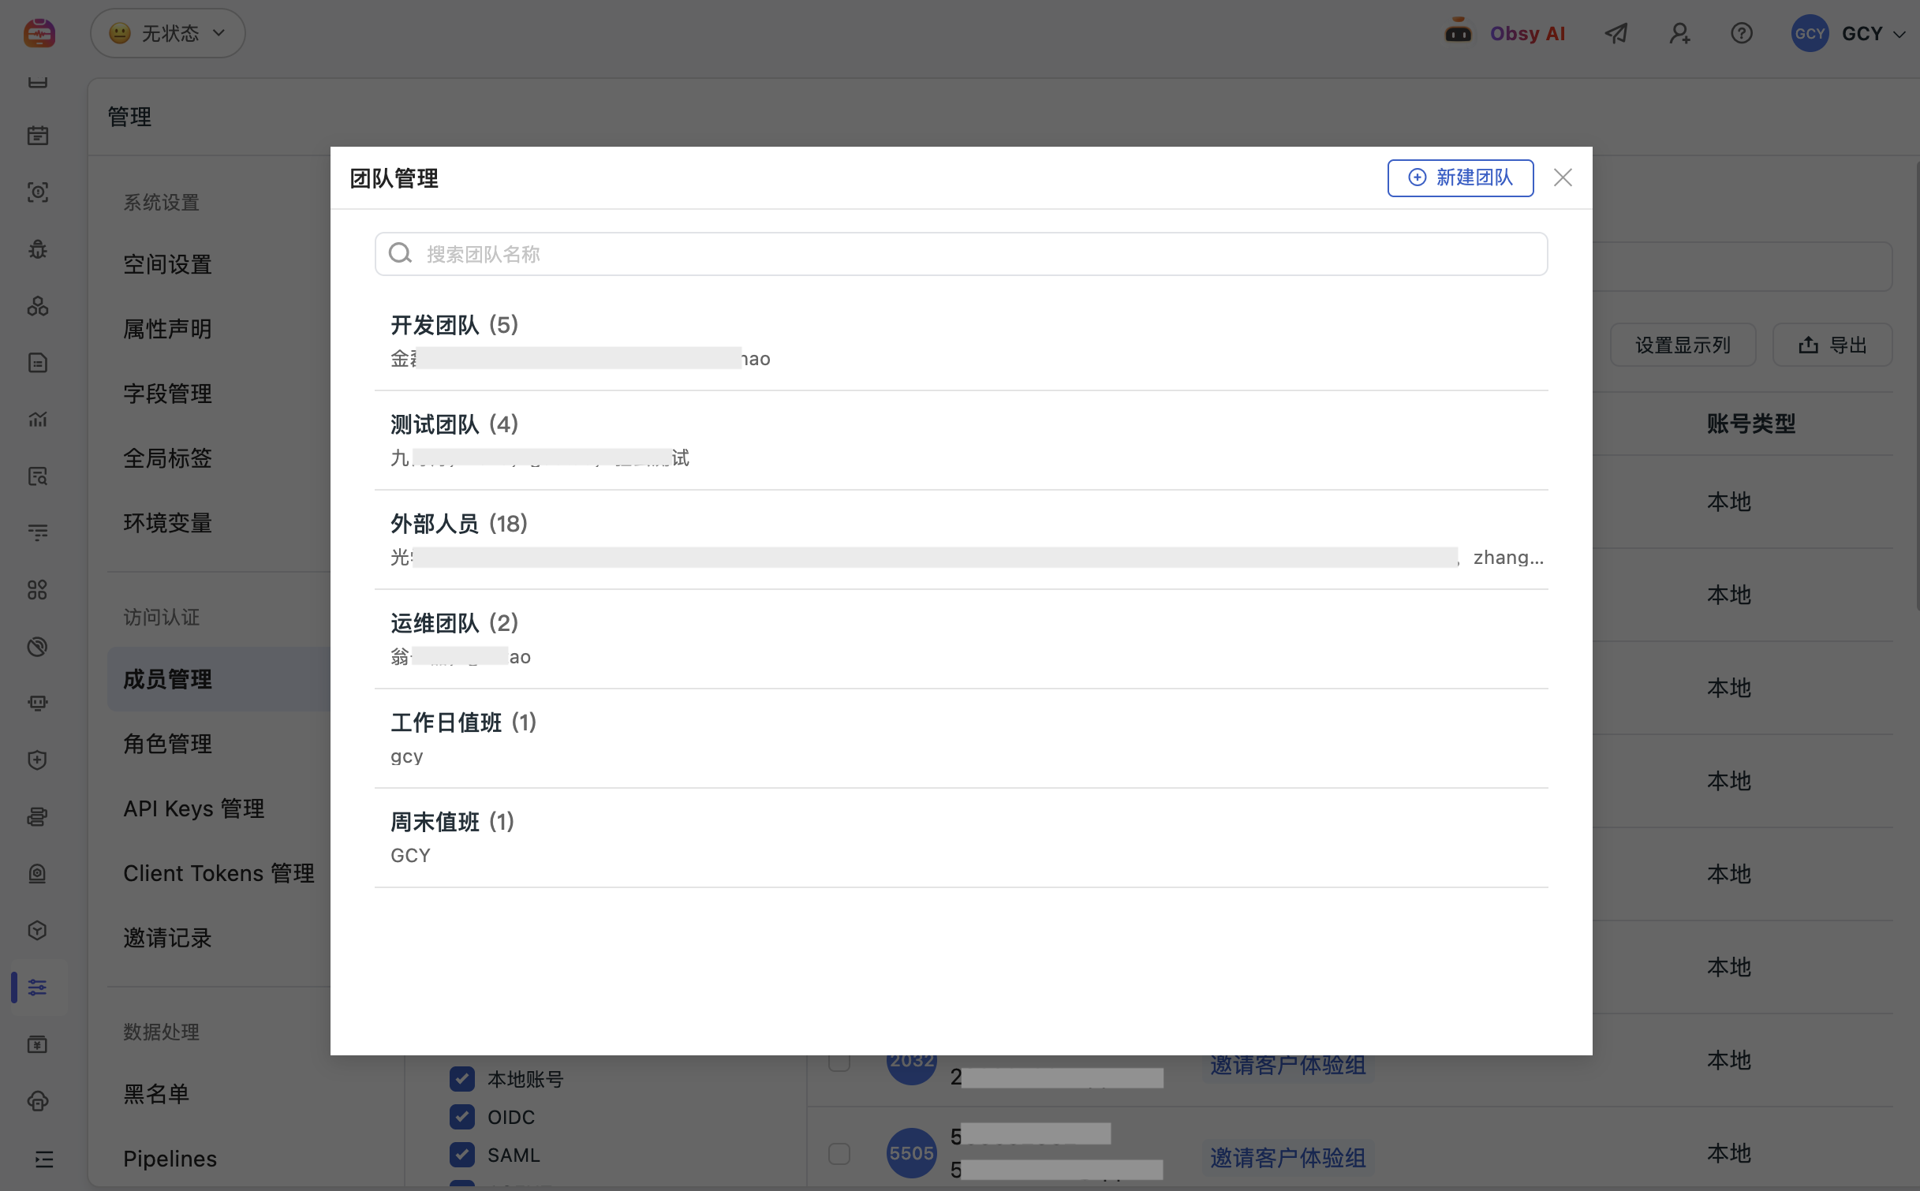The image size is (1920, 1191).
Task: Open the yen billing icon in the sidebar
Action: point(38,1044)
